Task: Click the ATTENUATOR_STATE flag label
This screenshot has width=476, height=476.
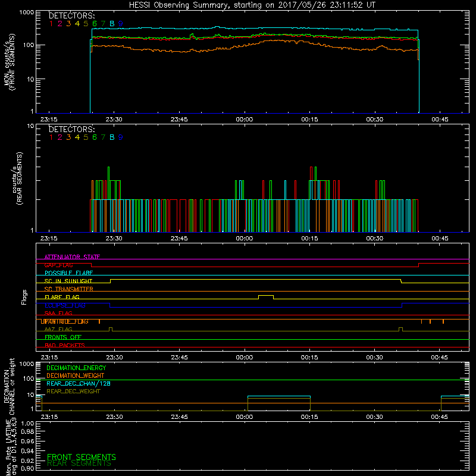Action: [x=72, y=257]
